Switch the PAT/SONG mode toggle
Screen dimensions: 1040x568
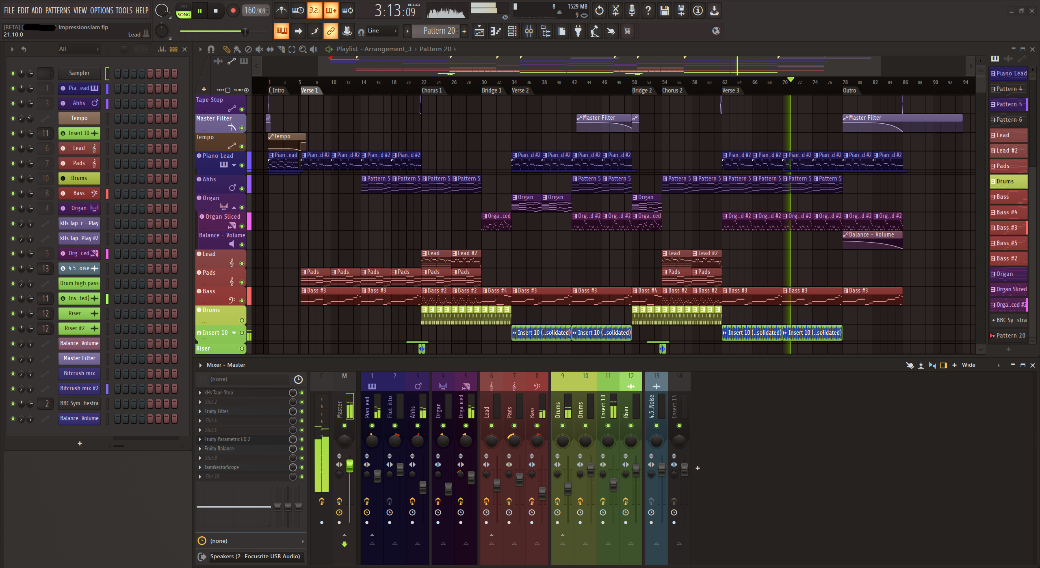184,11
